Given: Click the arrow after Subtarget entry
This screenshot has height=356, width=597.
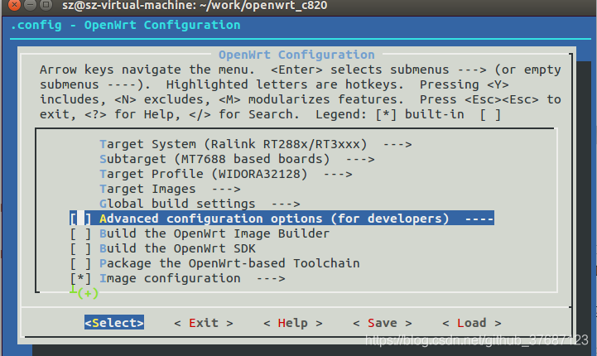Looking at the screenshot, I should (360, 160).
